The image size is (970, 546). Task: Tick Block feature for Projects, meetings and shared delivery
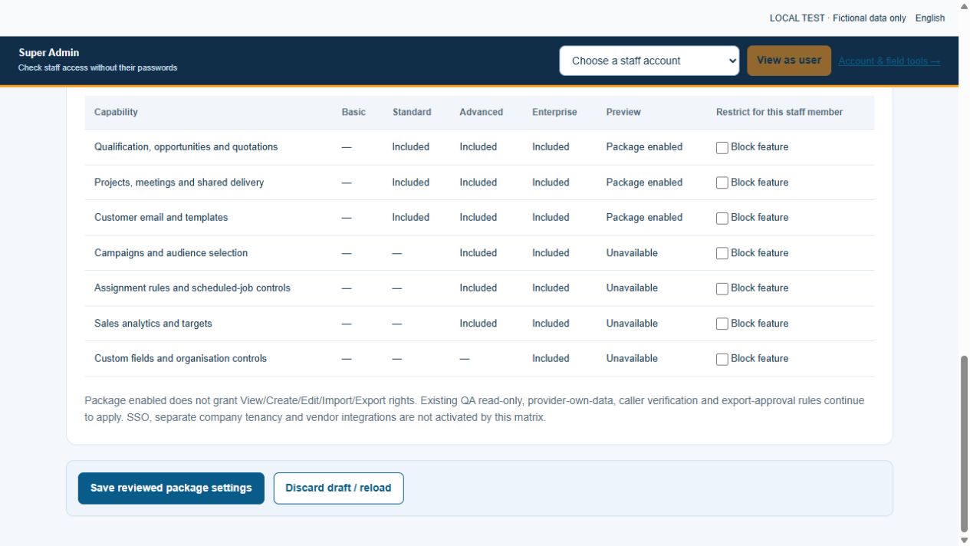[x=722, y=183]
